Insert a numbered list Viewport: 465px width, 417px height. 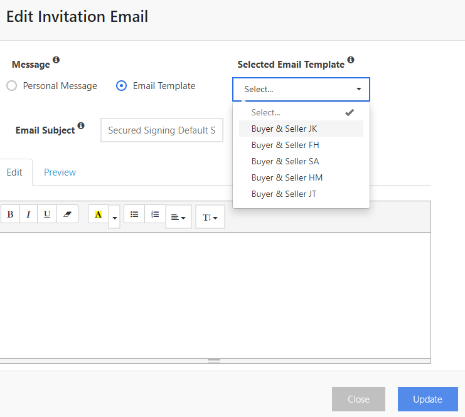(155, 214)
